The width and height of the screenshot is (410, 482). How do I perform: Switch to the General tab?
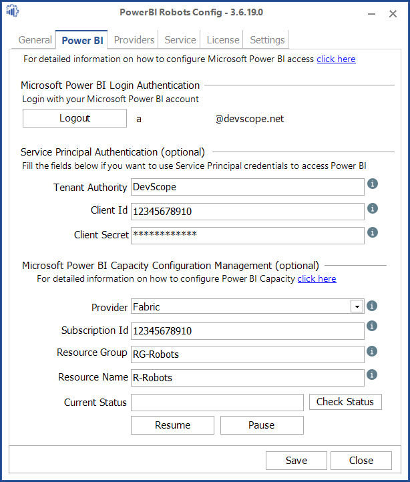(x=35, y=40)
